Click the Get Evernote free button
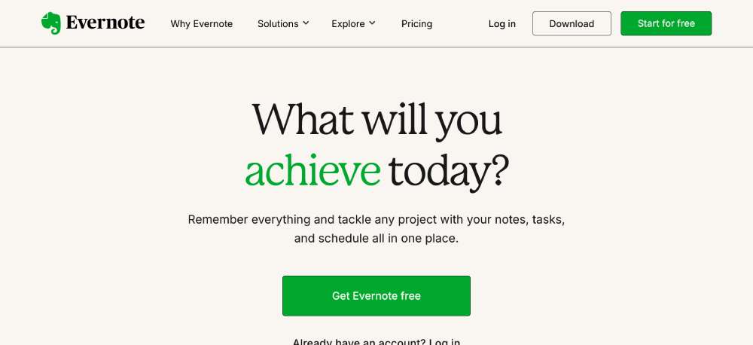 coord(376,296)
